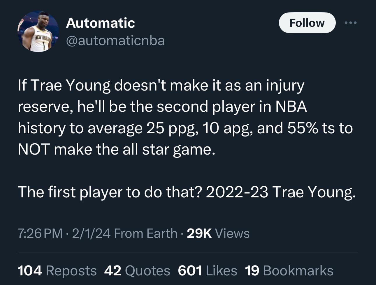This screenshot has width=376, height=285.
Task: Click the 19 Bookmarks count
Action: pyautogui.click(x=289, y=270)
